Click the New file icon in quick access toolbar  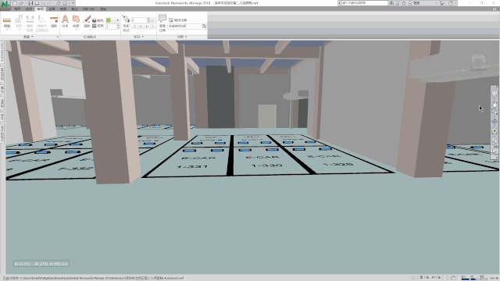pos(16,3)
